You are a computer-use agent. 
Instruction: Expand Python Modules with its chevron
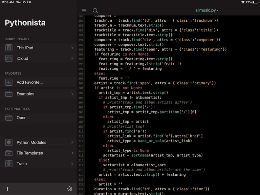[72, 143]
